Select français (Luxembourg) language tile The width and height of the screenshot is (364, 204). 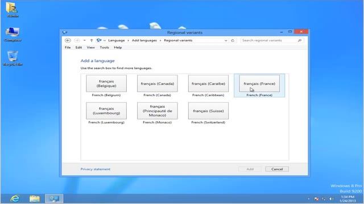[x=106, y=111]
